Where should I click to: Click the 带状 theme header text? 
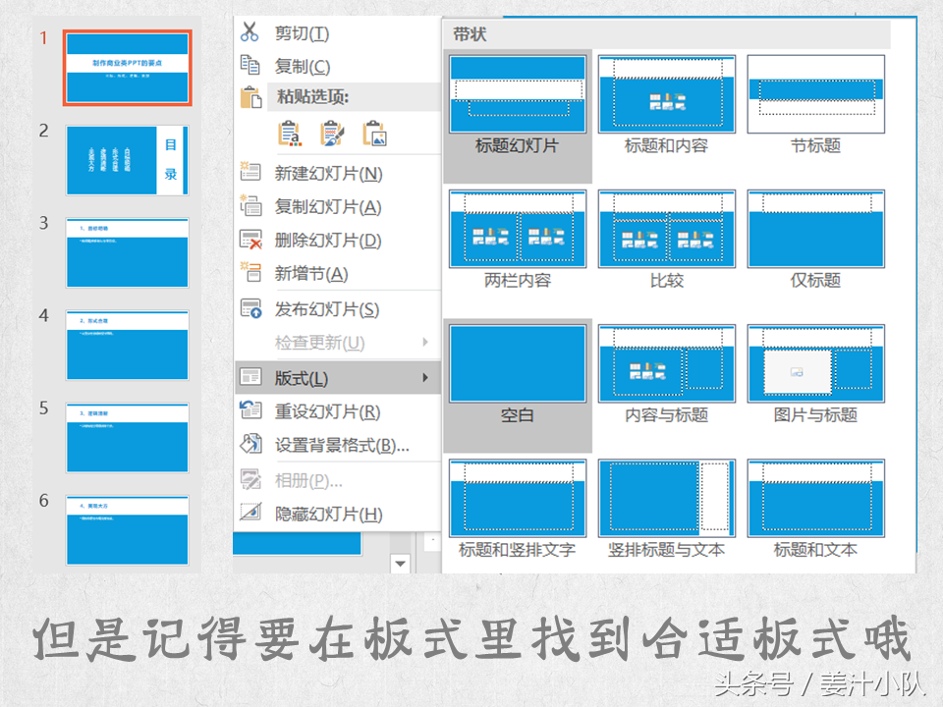pyautogui.click(x=470, y=34)
